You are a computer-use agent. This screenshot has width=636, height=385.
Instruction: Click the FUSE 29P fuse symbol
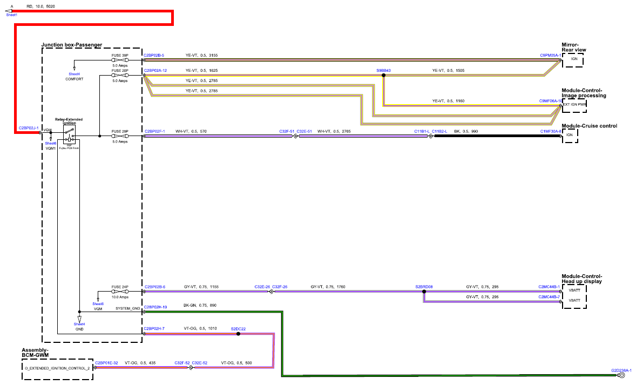[x=120, y=136]
